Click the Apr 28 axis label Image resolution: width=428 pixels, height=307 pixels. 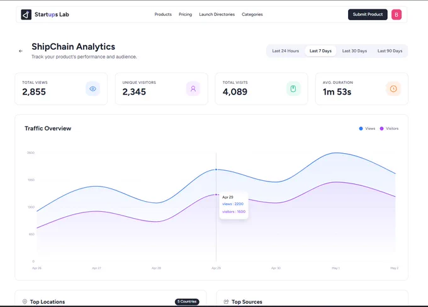(156, 268)
